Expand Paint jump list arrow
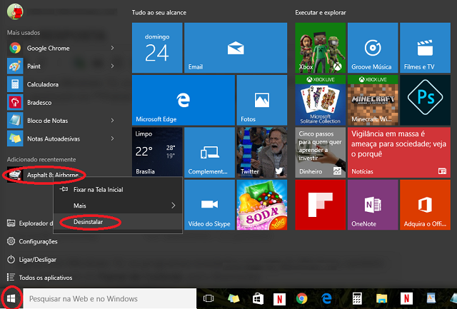The width and height of the screenshot is (457, 309). pos(112,66)
